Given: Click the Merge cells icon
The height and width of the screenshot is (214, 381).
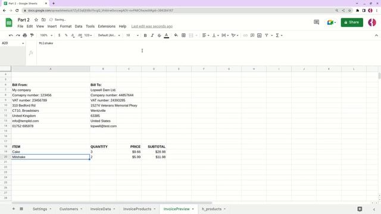Looking at the screenshot, I should [191, 36].
